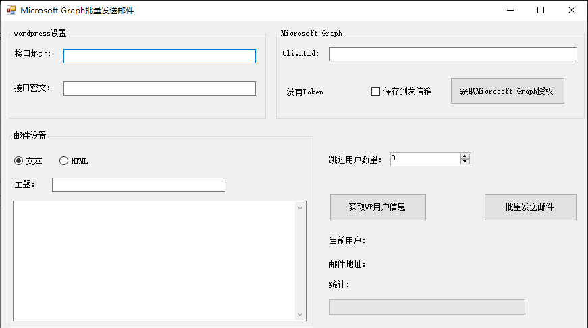Click the message body scroll-up arrow

click(300, 208)
